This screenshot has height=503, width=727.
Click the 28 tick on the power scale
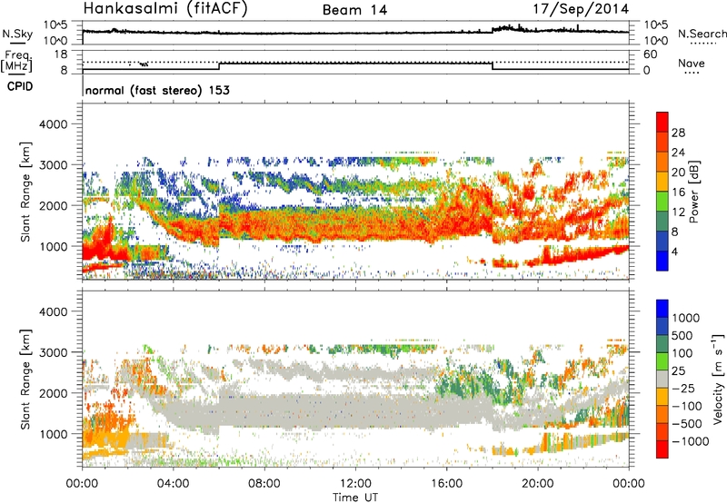point(678,133)
